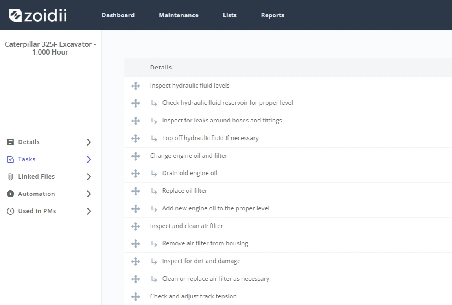Select subtask Inspect for leaks around hoses and fittings
The height and width of the screenshot is (305, 452).
pos(222,120)
